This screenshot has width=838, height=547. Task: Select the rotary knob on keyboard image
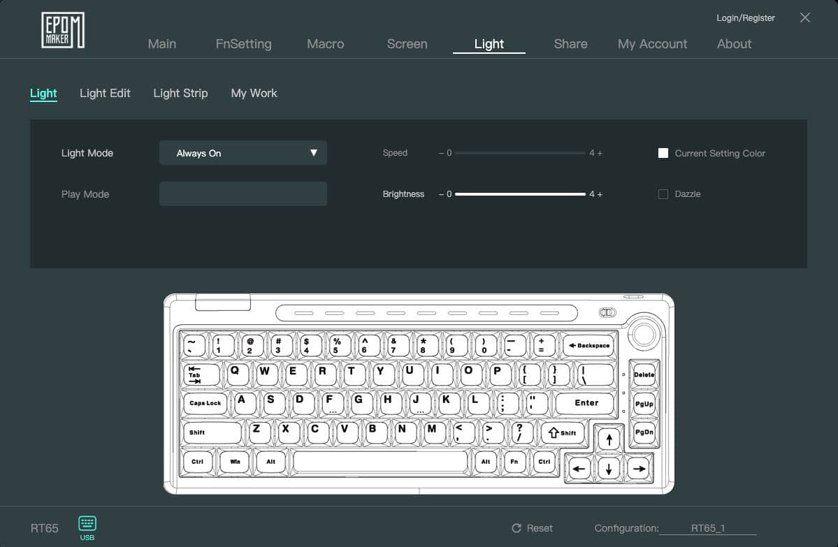644,335
